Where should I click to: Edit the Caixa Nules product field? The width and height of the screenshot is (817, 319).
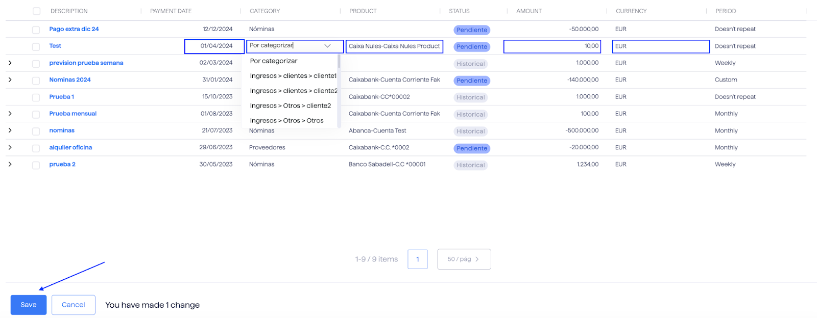[x=394, y=46]
